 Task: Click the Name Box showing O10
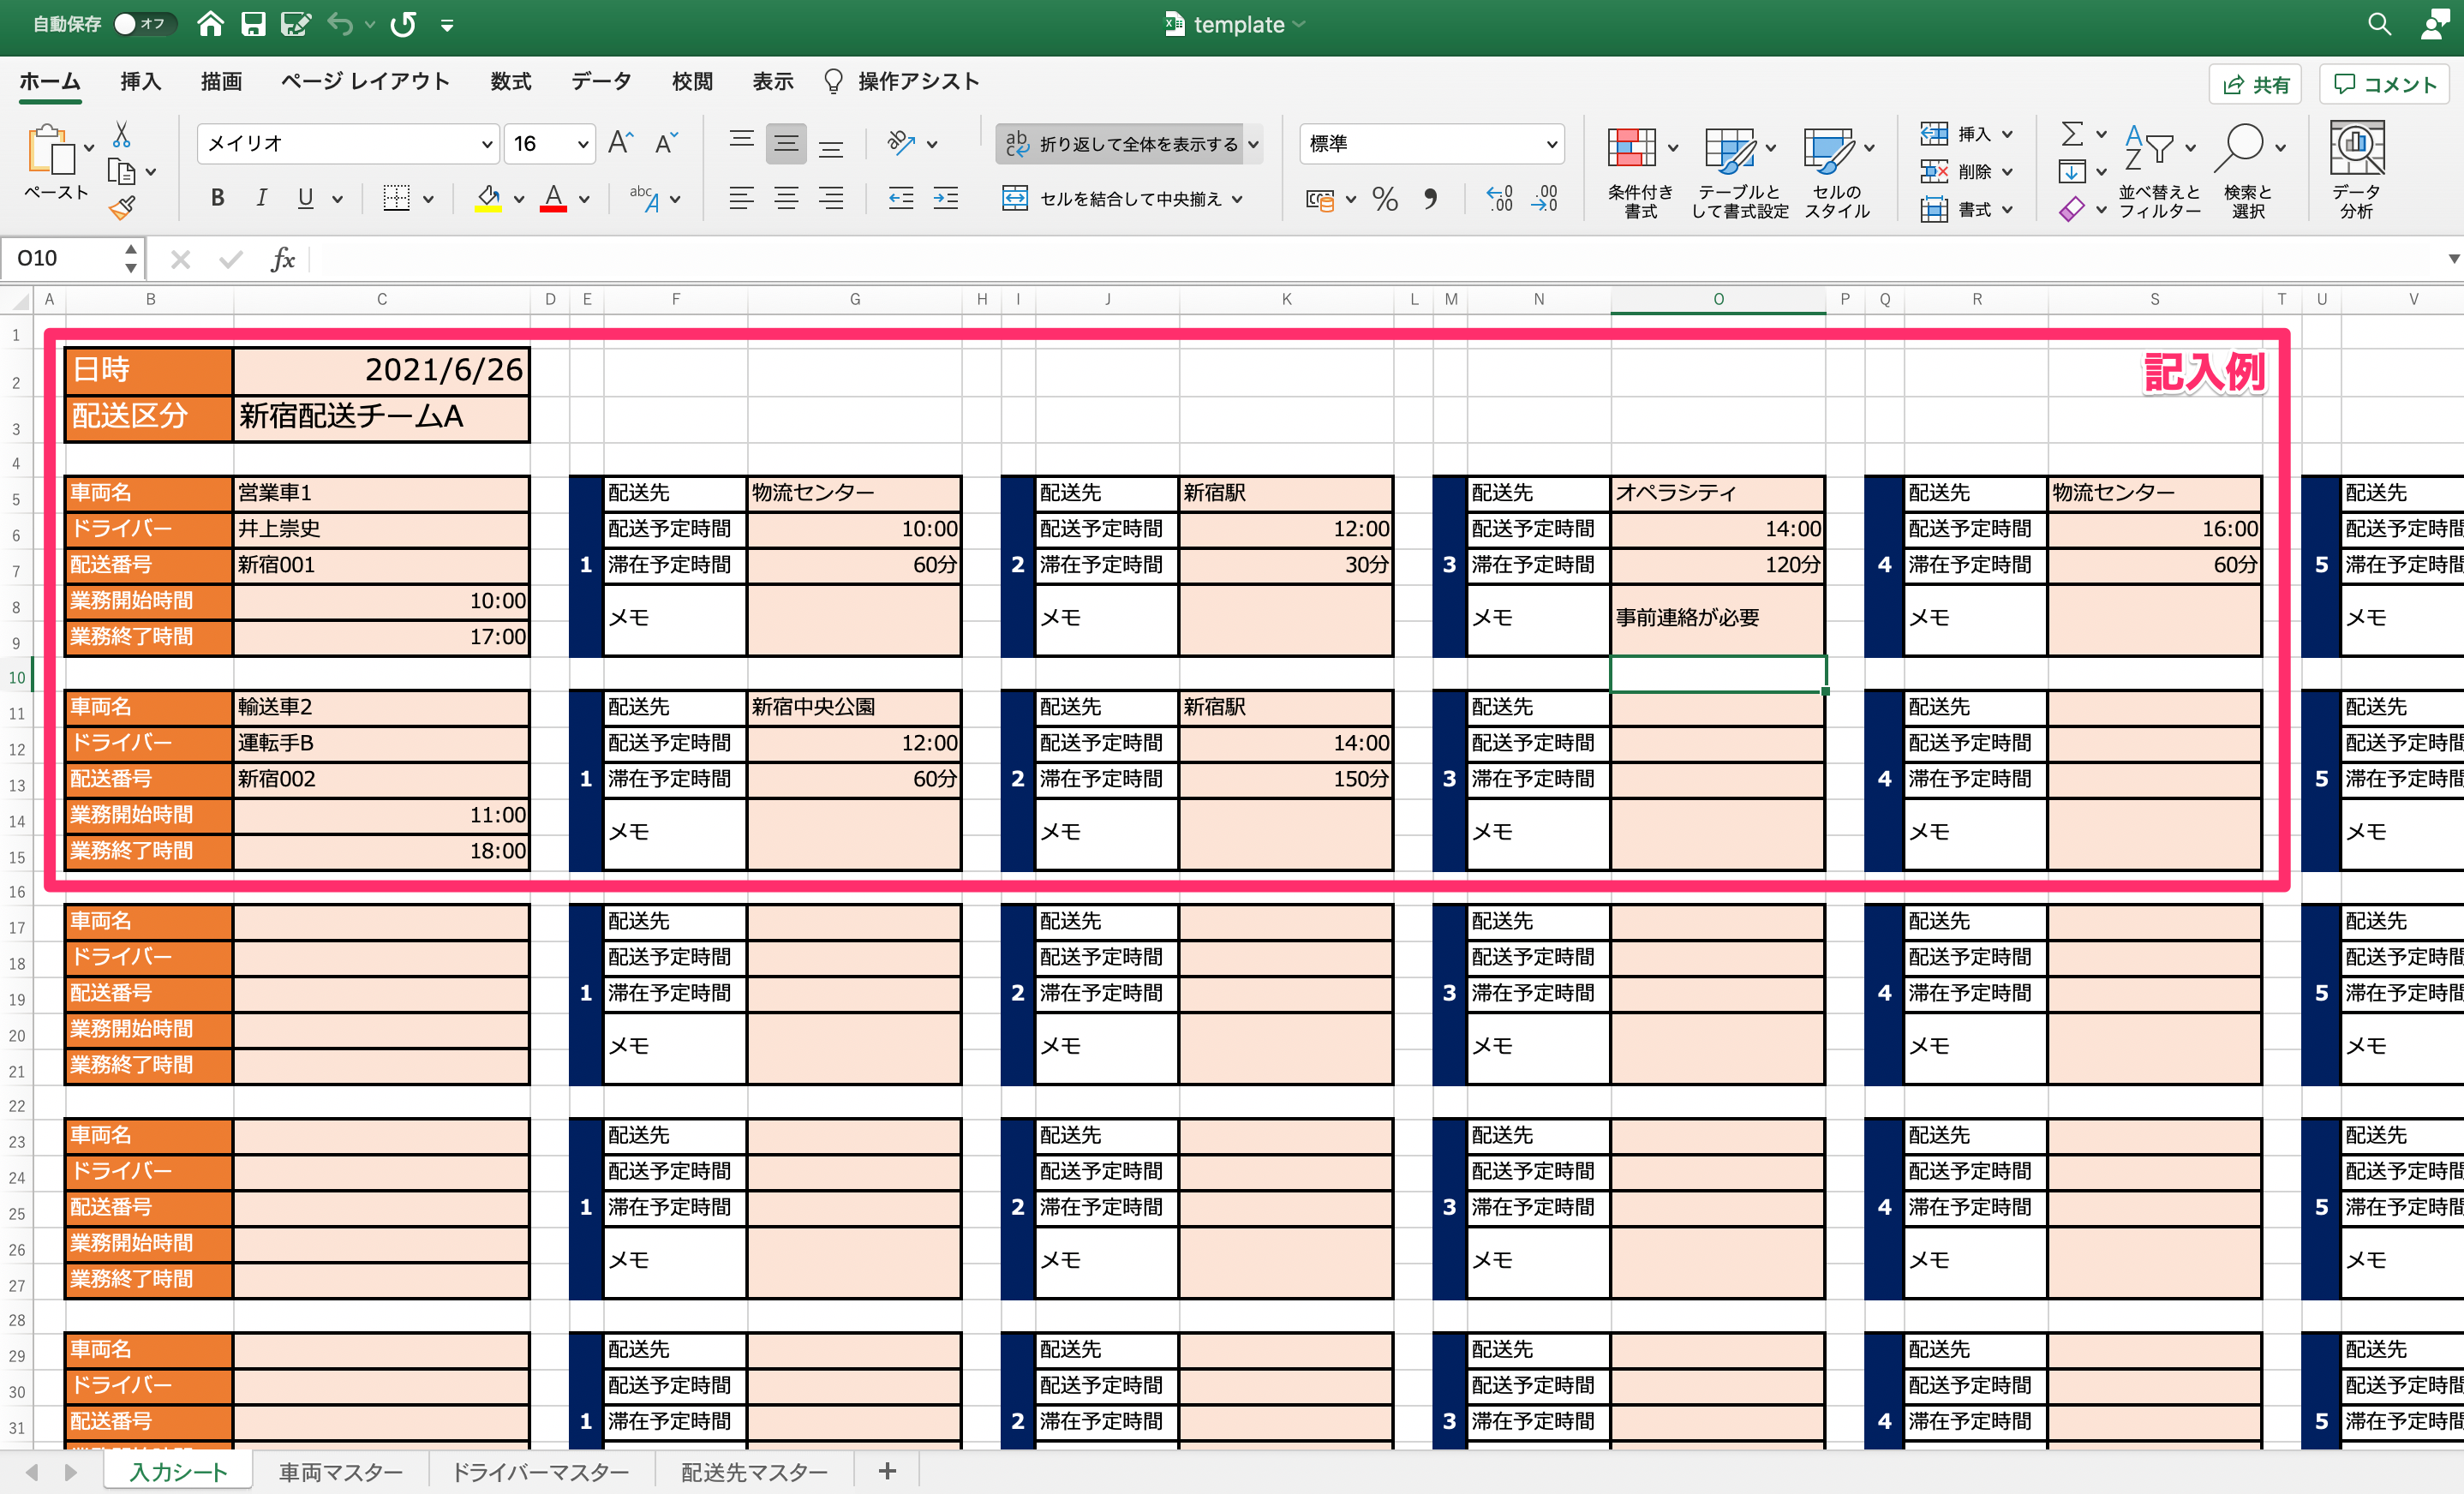(x=62, y=259)
